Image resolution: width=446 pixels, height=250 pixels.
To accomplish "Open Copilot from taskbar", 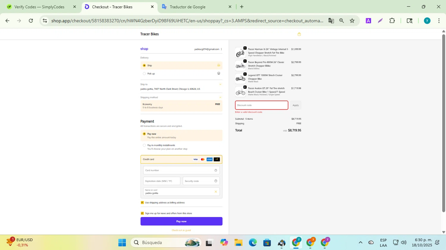I will click(x=224, y=243).
